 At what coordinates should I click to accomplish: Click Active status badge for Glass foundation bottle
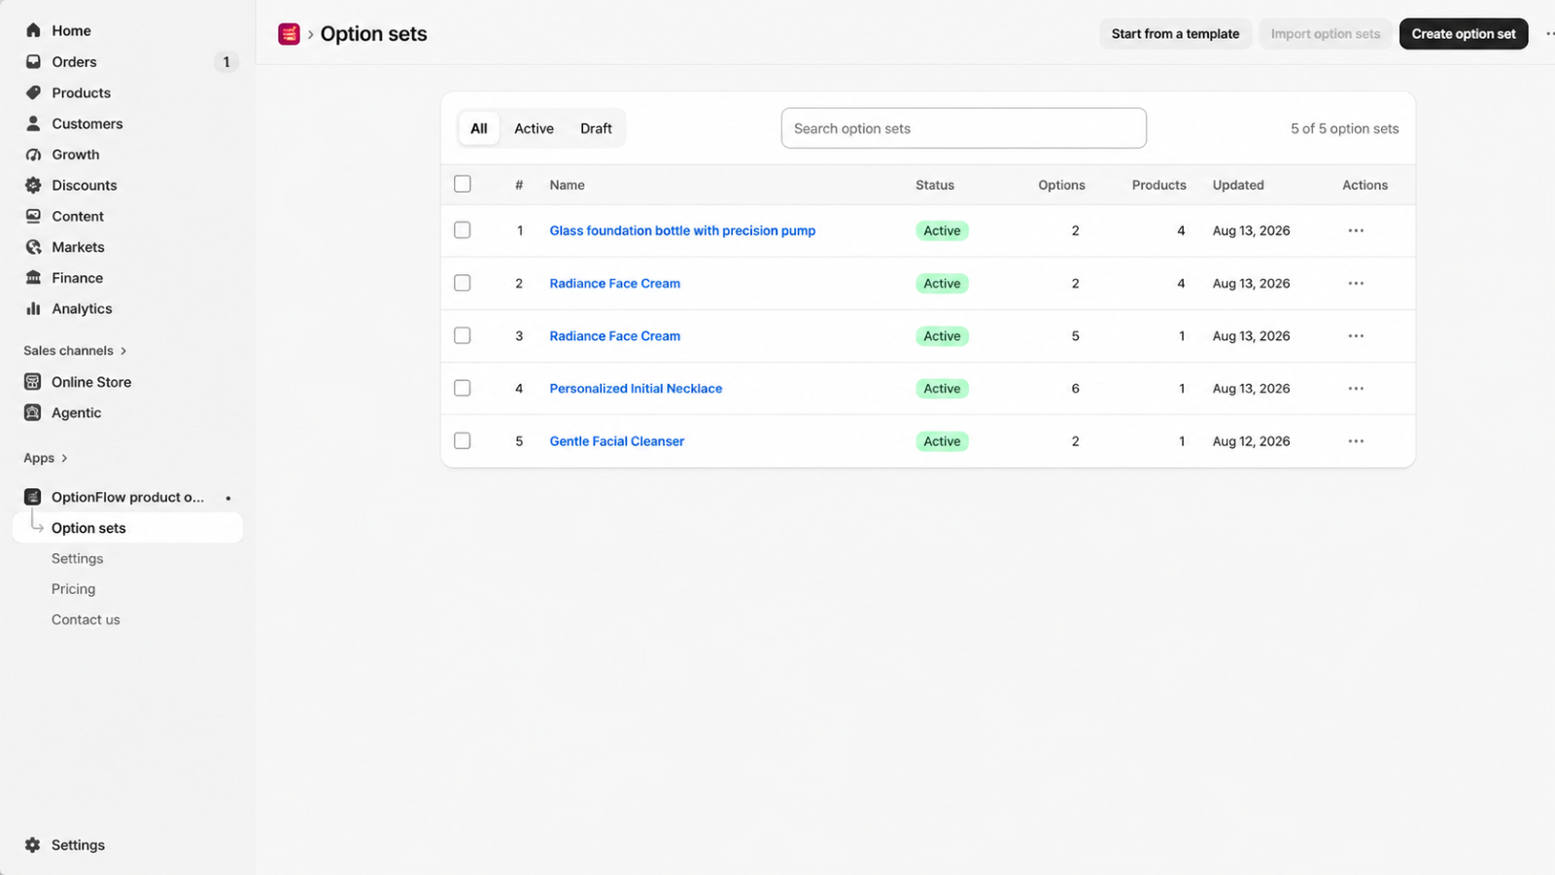click(x=942, y=230)
